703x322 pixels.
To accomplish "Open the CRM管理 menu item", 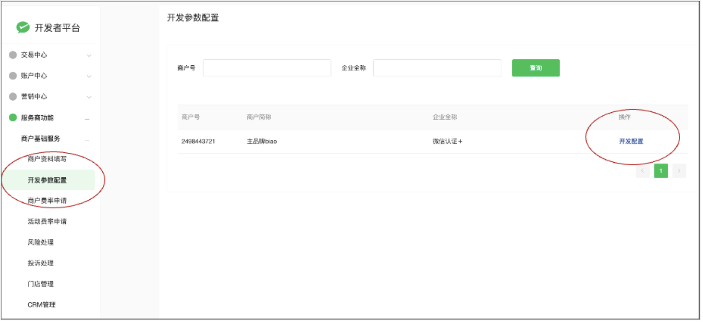I will [42, 305].
